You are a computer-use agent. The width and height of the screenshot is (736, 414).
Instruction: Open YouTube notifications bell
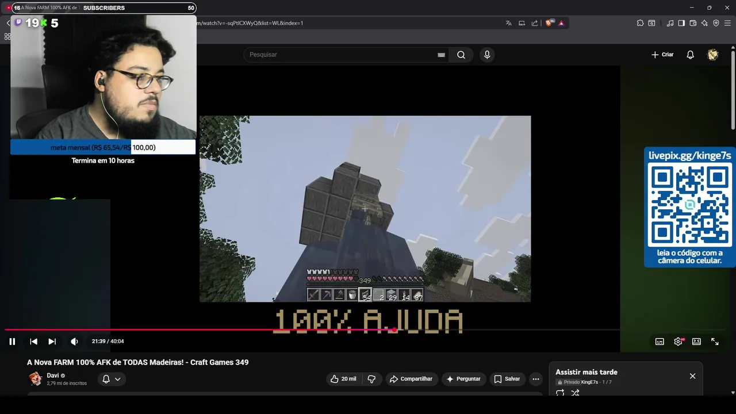pyautogui.click(x=690, y=55)
